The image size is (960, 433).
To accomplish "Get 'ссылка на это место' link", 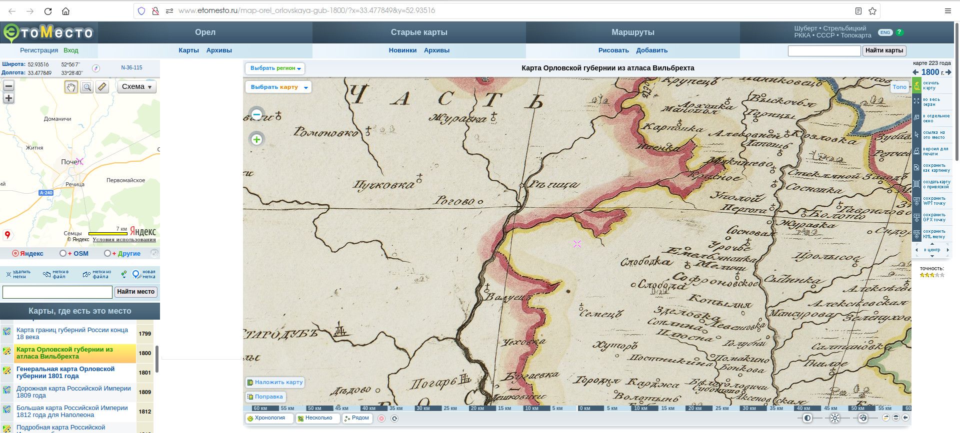I will tap(917, 134).
